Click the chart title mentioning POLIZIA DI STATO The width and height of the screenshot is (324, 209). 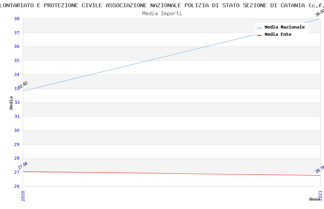click(162, 5)
